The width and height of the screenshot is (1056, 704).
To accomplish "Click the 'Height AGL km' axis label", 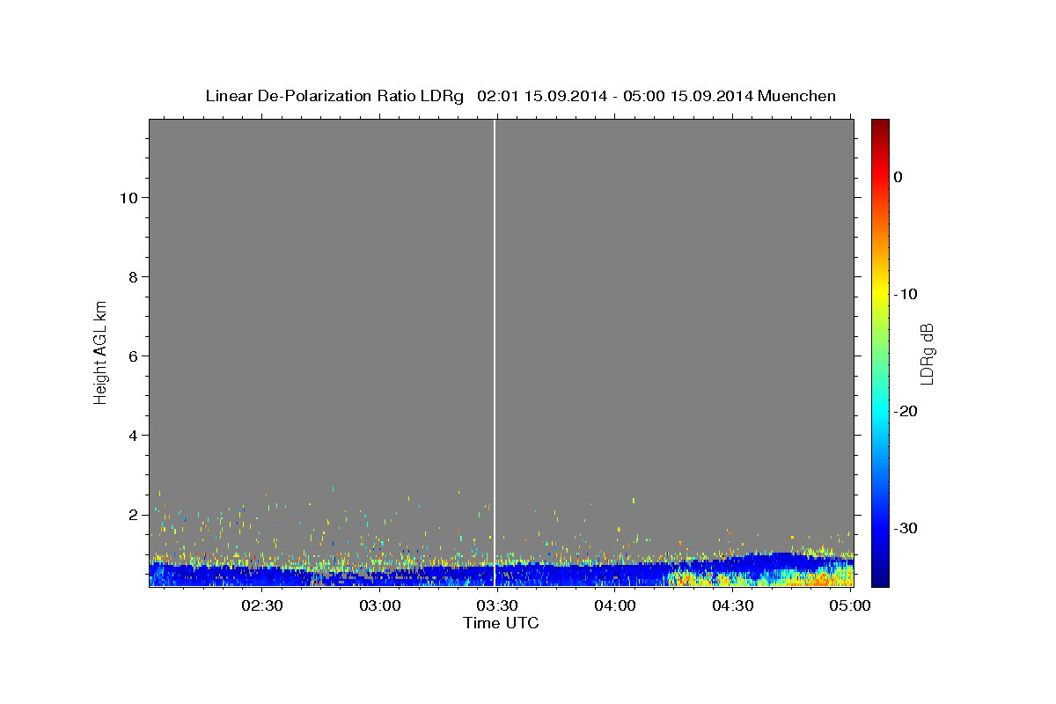I will tap(100, 352).
